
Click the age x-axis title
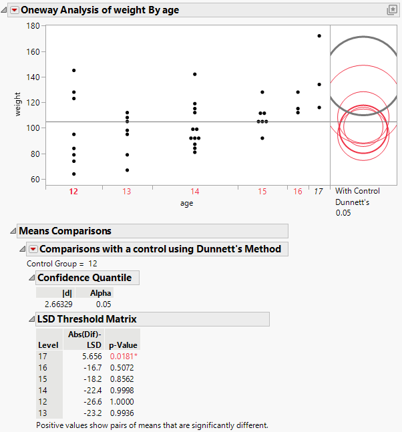click(186, 203)
